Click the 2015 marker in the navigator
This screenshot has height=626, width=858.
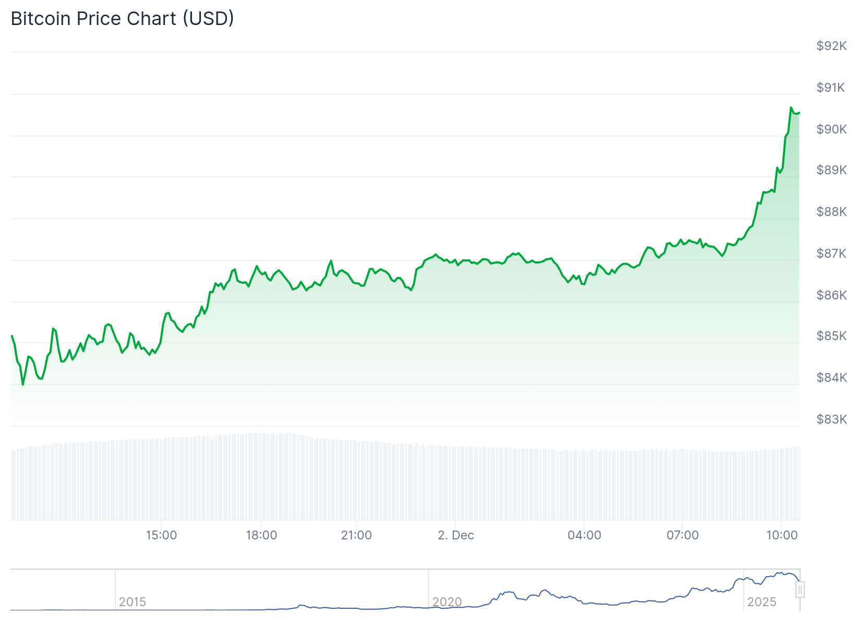[x=132, y=601]
